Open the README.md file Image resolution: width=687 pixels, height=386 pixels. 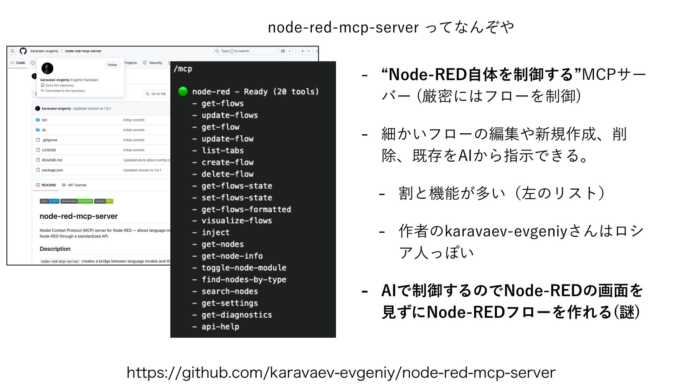point(52,160)
